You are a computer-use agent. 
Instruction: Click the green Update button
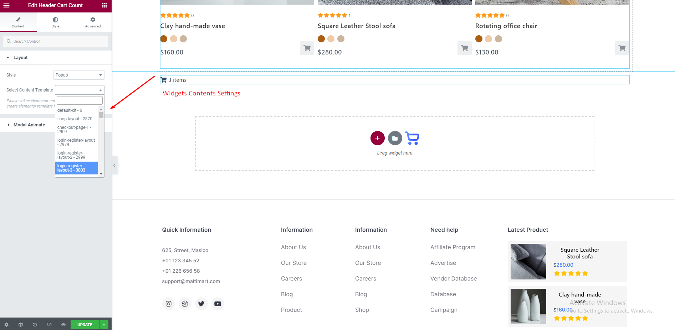pos(85,325)
